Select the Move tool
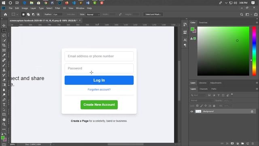Image resolution: width=259 pixels, height=146 pixels. click(4, 26)
